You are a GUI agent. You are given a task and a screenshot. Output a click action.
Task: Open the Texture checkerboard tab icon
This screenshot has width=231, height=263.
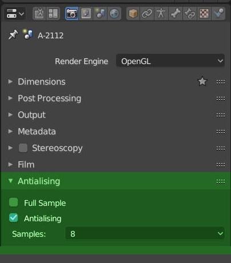(x=204, y=13)
